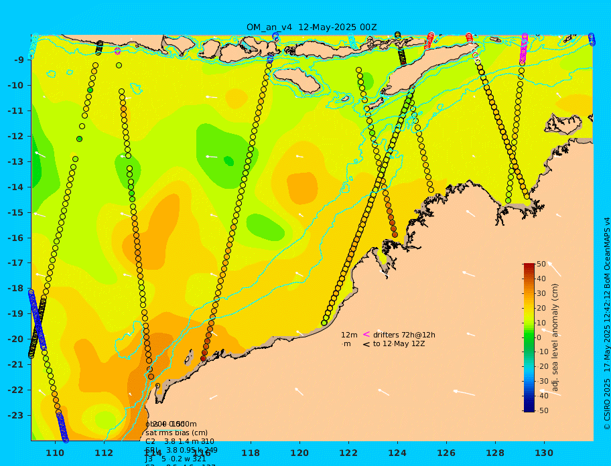The image size is (611, 466).
Task: Select the colorbar bottom tick value -50
Action: (x=543, y=410)
